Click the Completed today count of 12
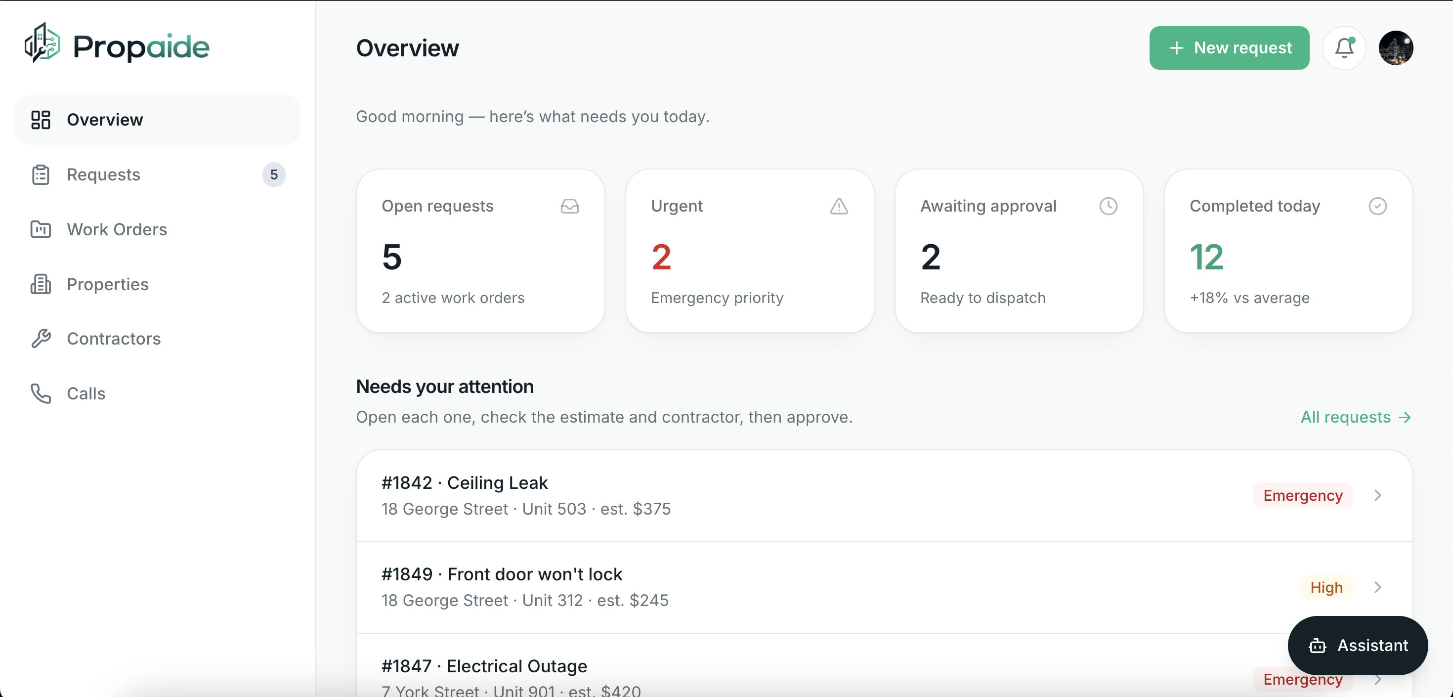Screen dimensions: 1453x697 (x=1206, y=258)
